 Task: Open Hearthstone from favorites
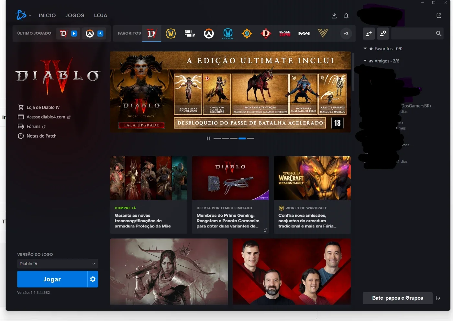pos(247,33)
